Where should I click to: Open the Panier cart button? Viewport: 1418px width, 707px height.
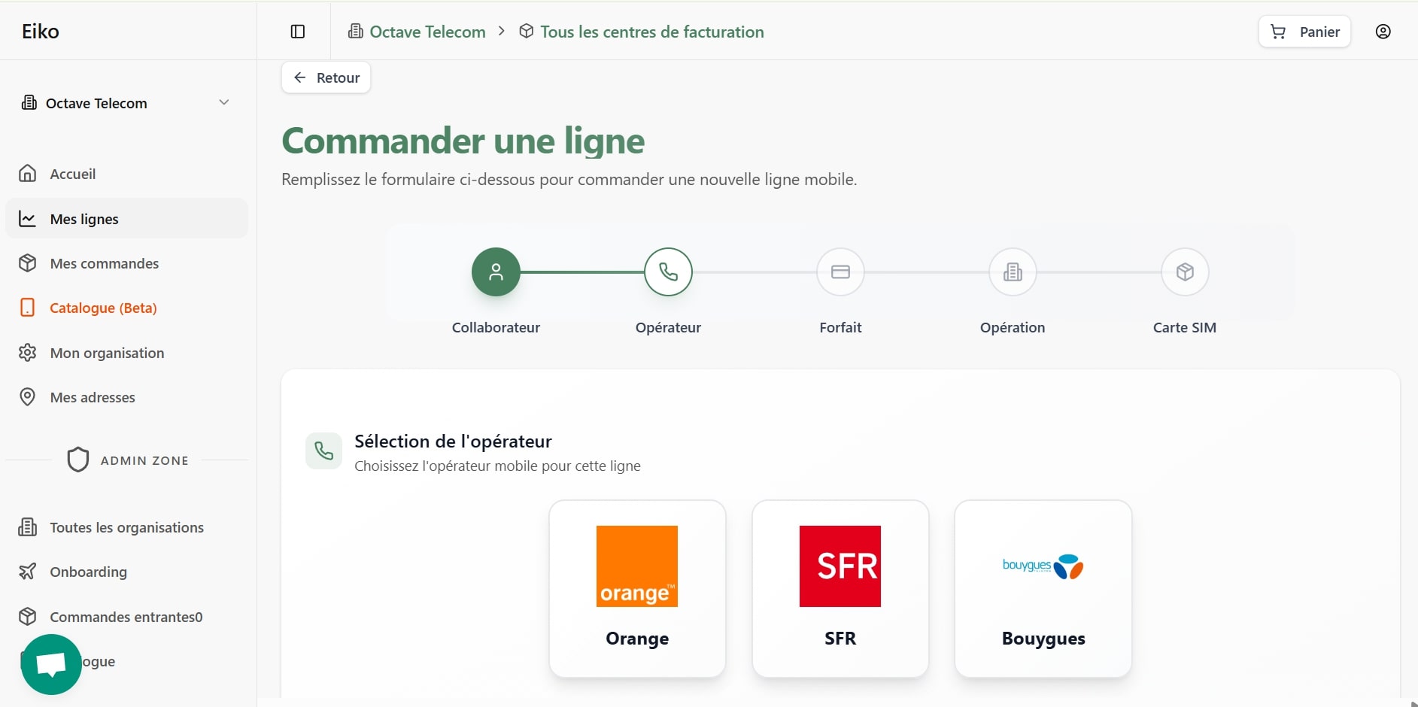pyautogui.click(x=1304, y=32)
